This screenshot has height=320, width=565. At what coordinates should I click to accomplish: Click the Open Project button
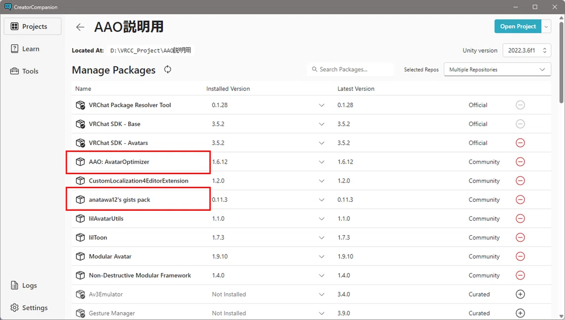(x=518, y=26)
